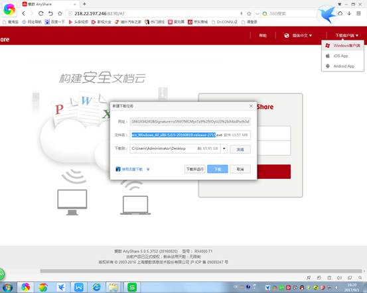Viewport: 367px width, 293px height.
Task: Open the browser's downloads arrow icon
Action: point(349,13)
